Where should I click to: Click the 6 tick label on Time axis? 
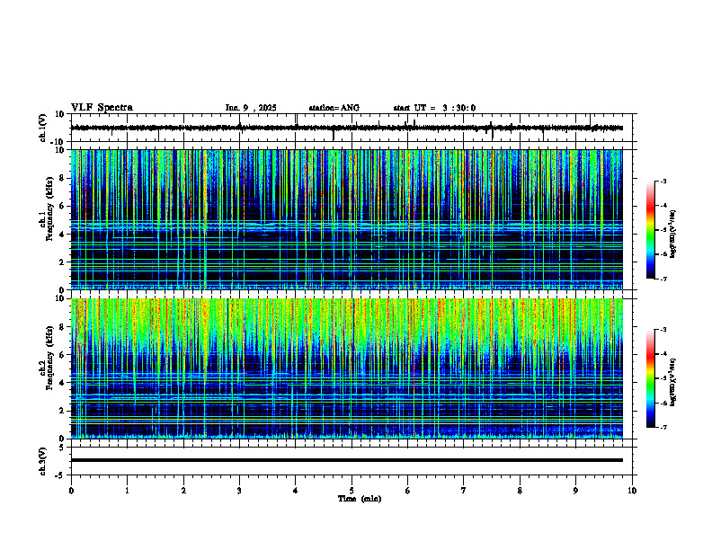point(408,491)
